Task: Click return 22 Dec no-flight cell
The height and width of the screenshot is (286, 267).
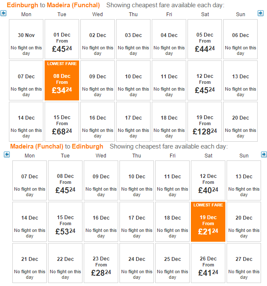Action: (x=65, y=263)
